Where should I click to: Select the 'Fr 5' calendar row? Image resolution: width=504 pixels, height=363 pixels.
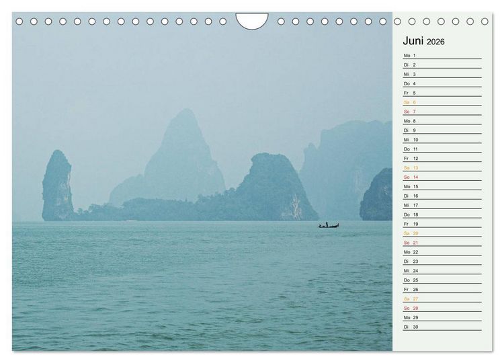442,93
